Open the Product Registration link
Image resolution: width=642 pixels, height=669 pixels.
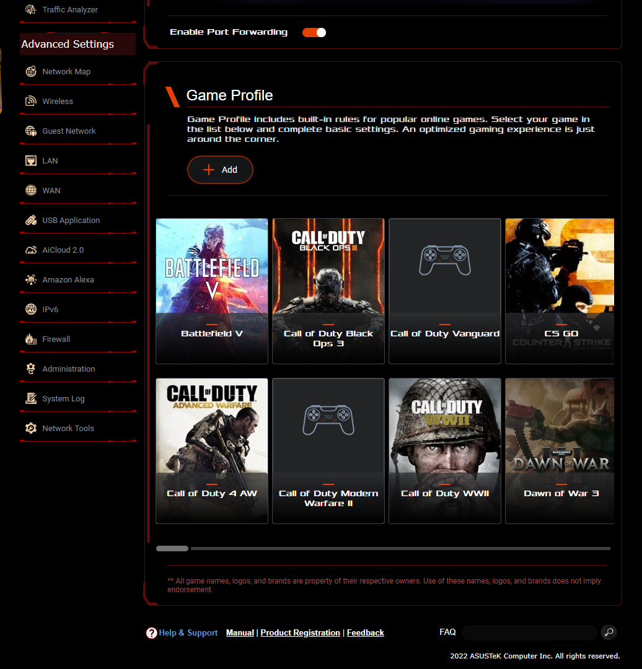(300, 632)
